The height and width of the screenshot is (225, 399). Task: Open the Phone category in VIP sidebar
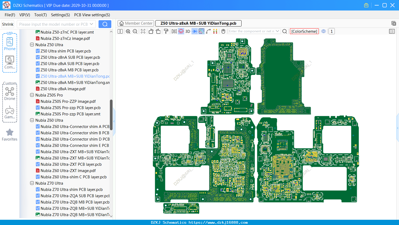pyautogui.click(x=10, y=44)
